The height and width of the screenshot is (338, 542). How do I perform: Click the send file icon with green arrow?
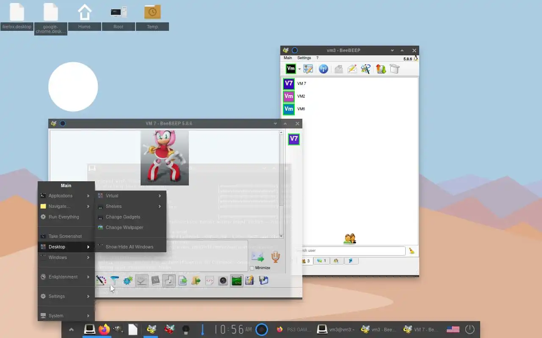tap(183, 281)
